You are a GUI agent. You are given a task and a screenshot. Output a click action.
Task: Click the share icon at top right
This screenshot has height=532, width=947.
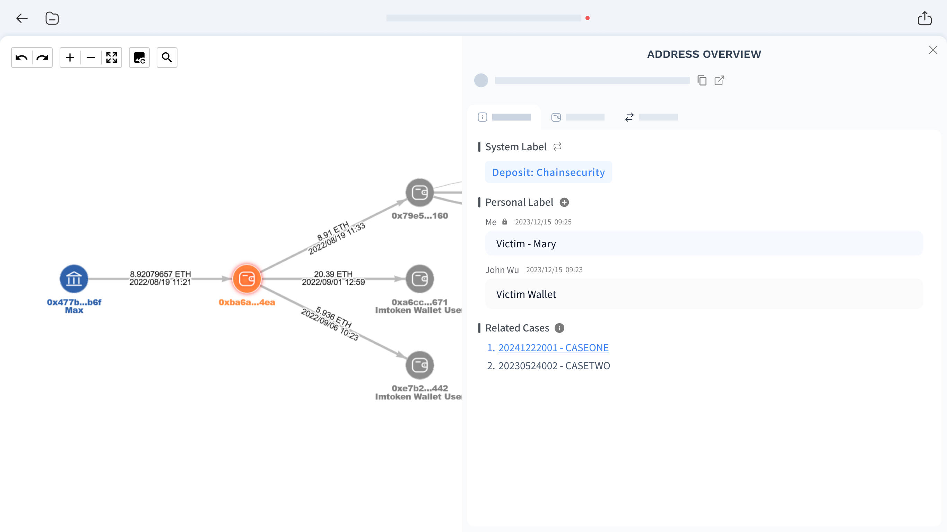pyautogui.click(x=924, y=18)
